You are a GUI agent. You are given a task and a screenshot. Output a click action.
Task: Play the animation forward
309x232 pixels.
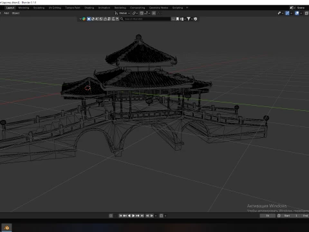coord(133,216)
